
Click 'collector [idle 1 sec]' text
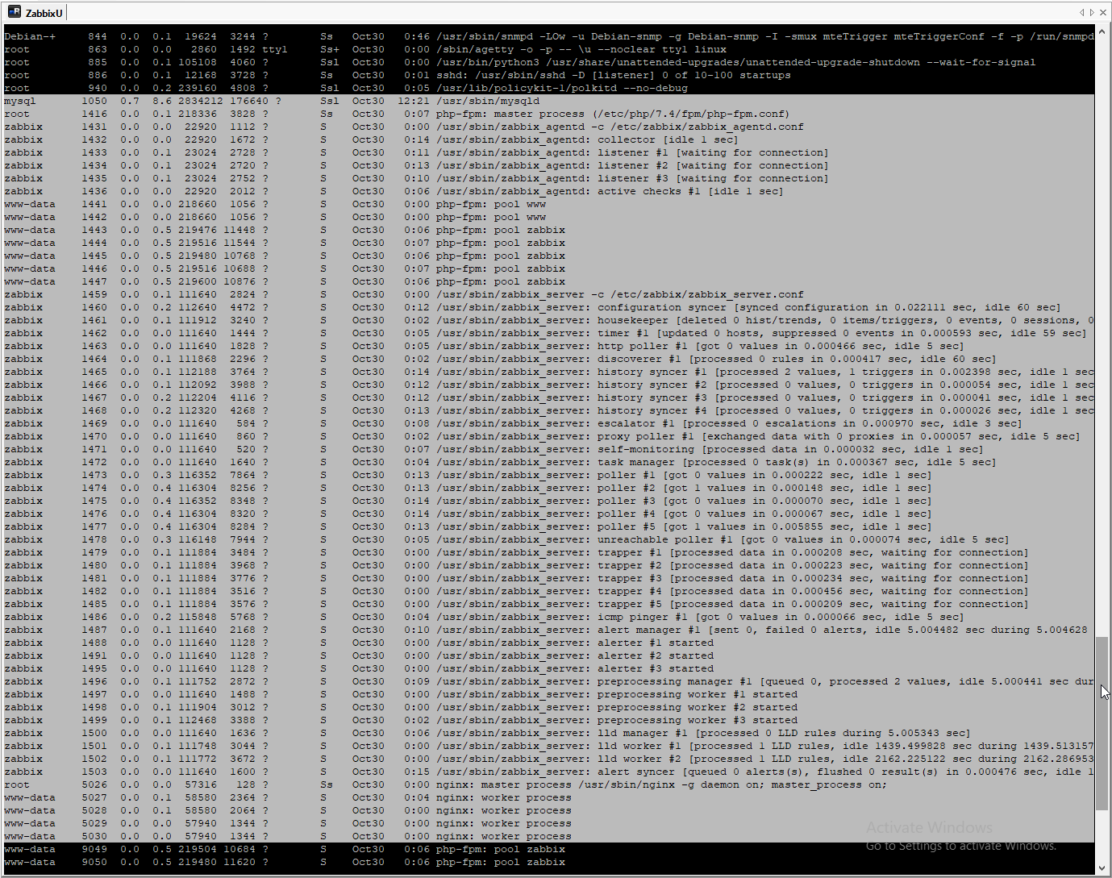[x=668, y=139]
